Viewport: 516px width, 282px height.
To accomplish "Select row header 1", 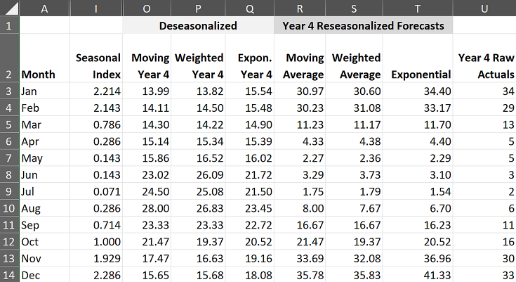I will 9,25.
